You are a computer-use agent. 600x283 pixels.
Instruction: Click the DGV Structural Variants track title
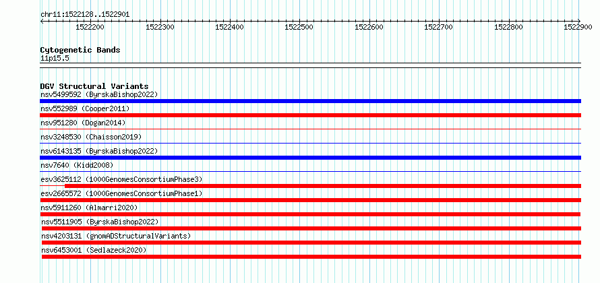(x=94, y=86)
